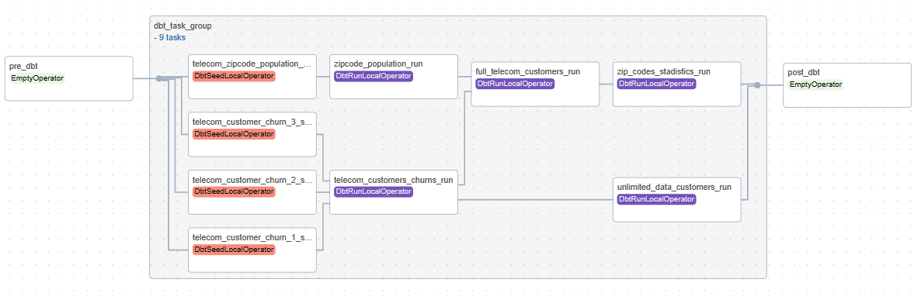Click DbtRunLocalOperator badge under zipcode_population_run

[373, 76]
